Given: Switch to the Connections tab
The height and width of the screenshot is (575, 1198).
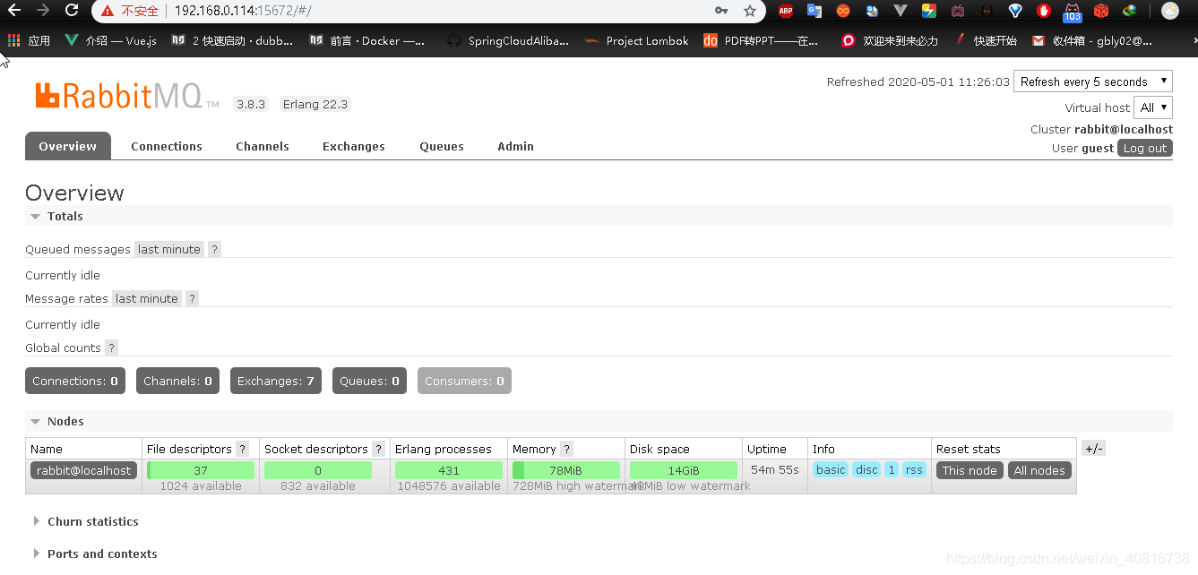Looking at the screenshot, I should pyautogui.click(x=167, y=146).
